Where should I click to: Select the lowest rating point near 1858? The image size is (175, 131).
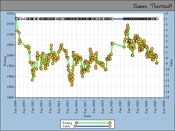coord(72,85)
